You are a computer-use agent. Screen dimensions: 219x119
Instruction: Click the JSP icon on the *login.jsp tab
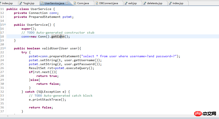tap(21, 3)
